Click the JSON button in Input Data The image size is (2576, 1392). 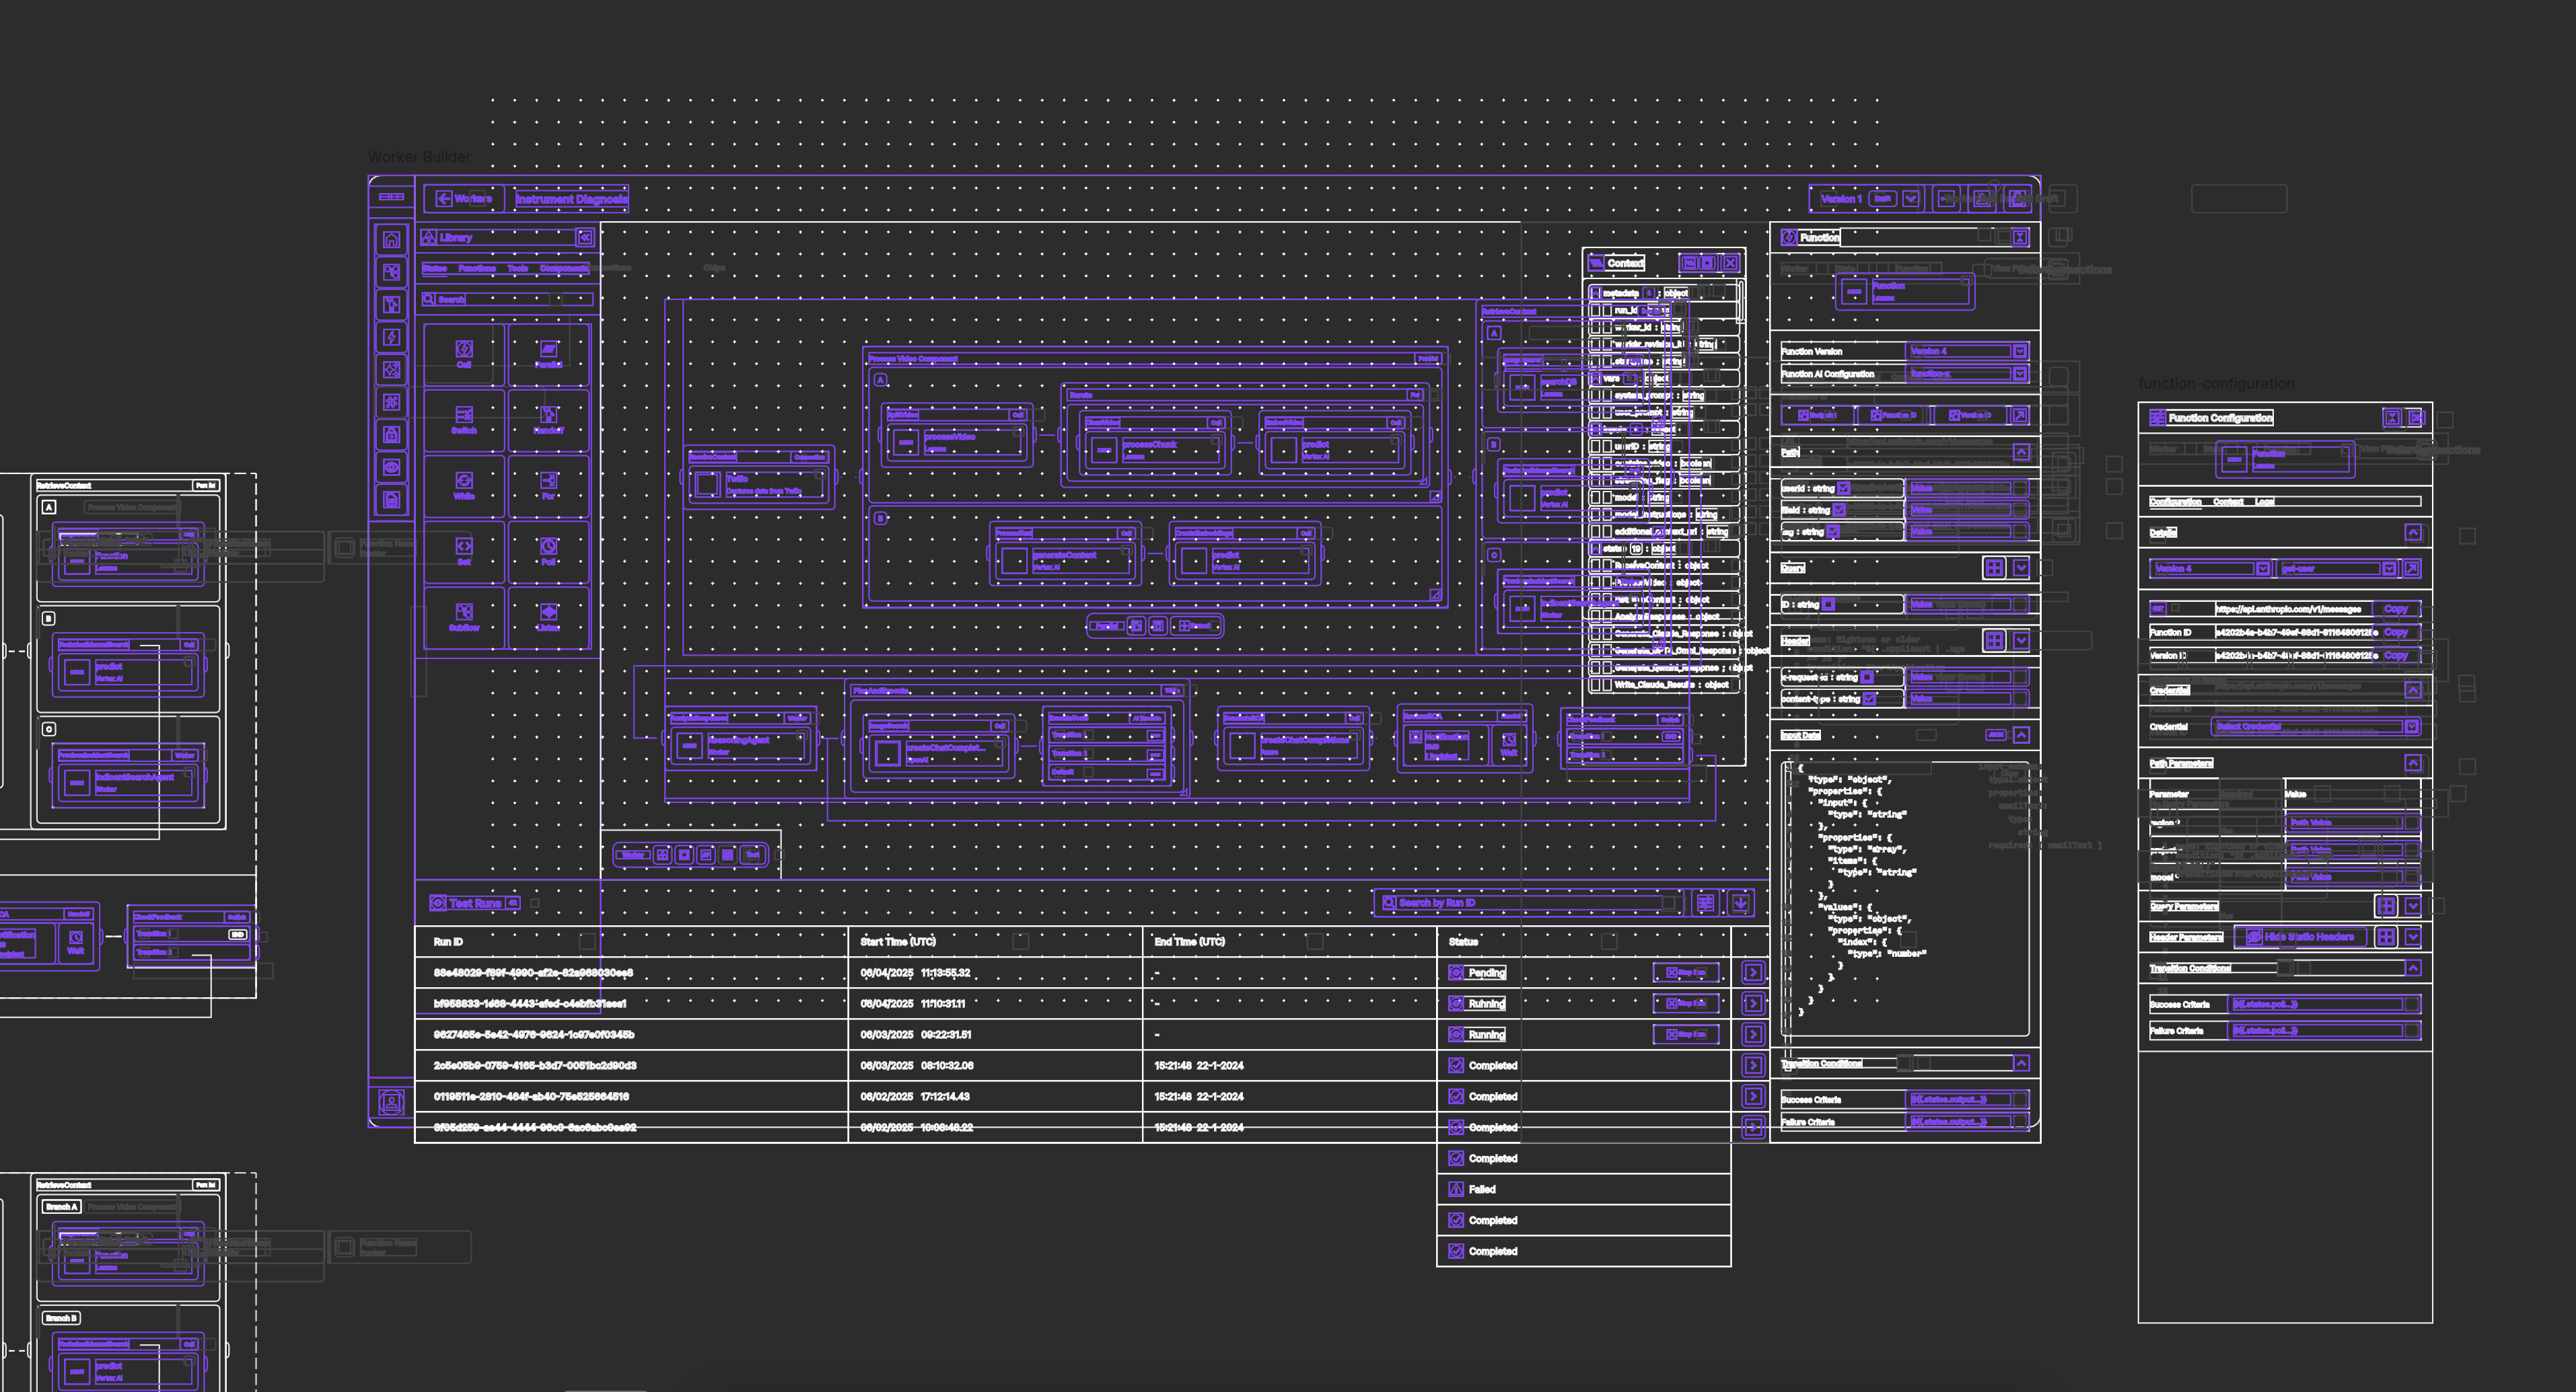click(1995, 736)
